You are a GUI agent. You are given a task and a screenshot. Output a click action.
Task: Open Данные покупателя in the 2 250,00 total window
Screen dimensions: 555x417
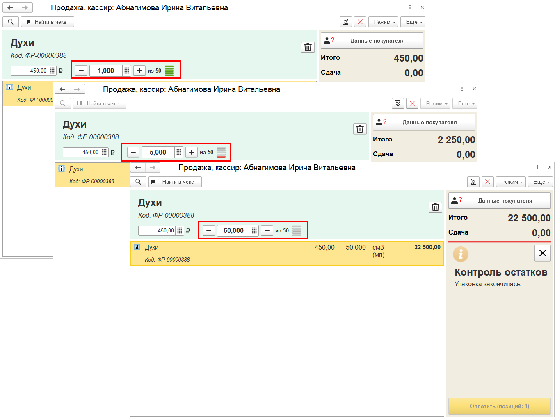click(x=424, y=122)
